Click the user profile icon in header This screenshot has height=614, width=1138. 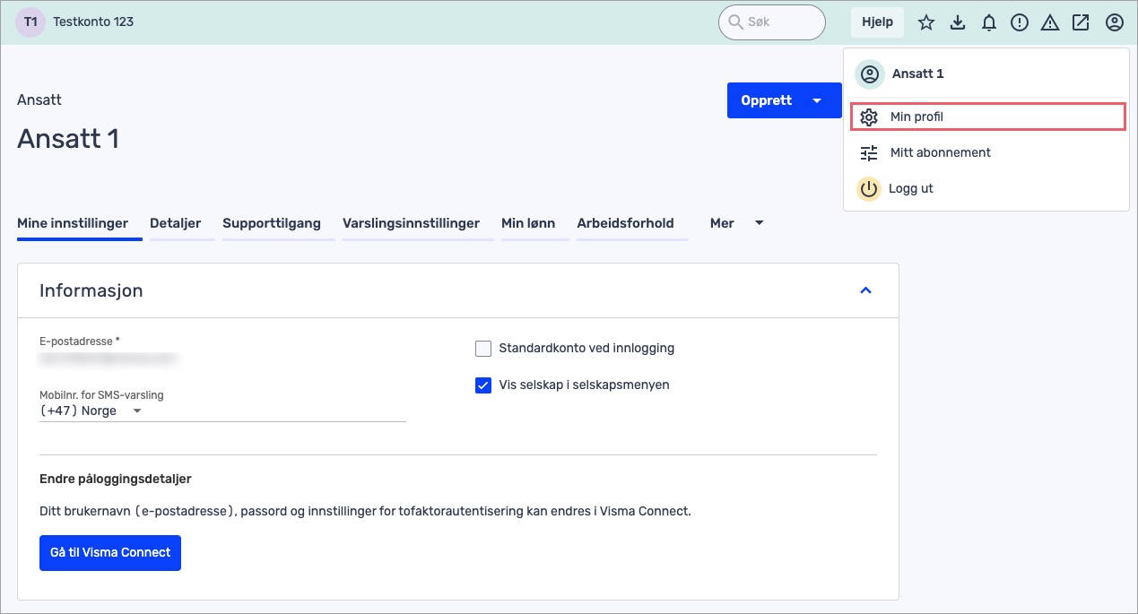[x=1115, y=22]
